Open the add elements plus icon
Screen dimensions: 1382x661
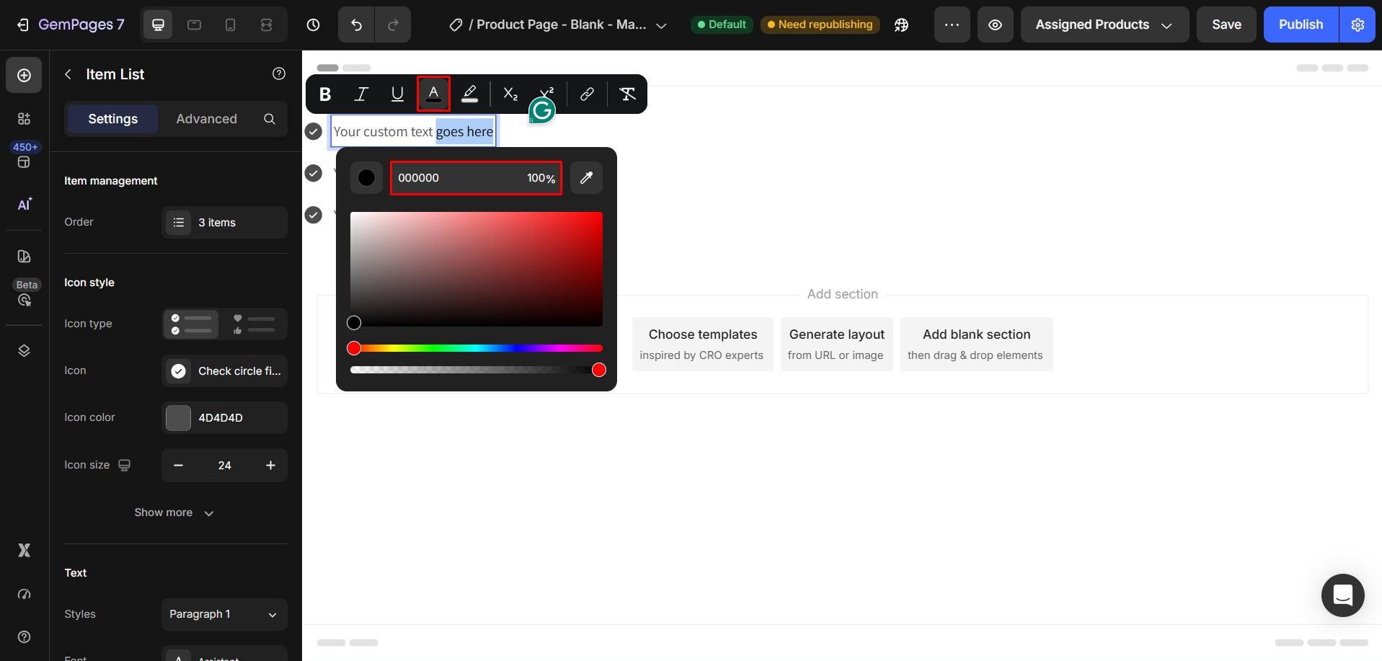(24, 75)
